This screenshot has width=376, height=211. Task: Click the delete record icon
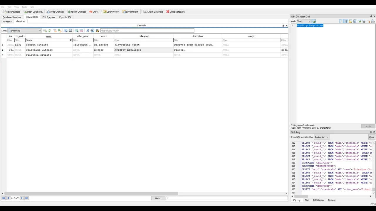point(81,30)
